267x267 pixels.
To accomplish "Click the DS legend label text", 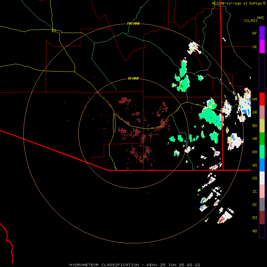I will (255, 178).
